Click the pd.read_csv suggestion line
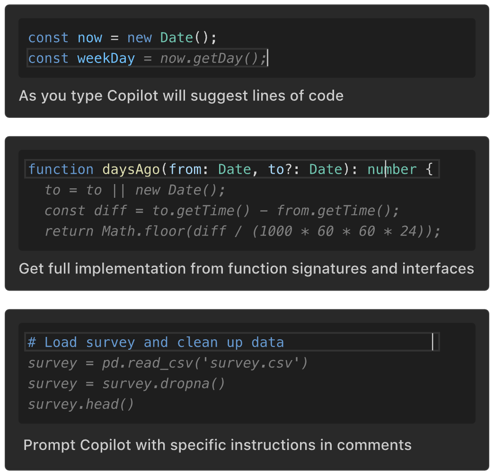This screenshot has height=476, width=494. 168,363
